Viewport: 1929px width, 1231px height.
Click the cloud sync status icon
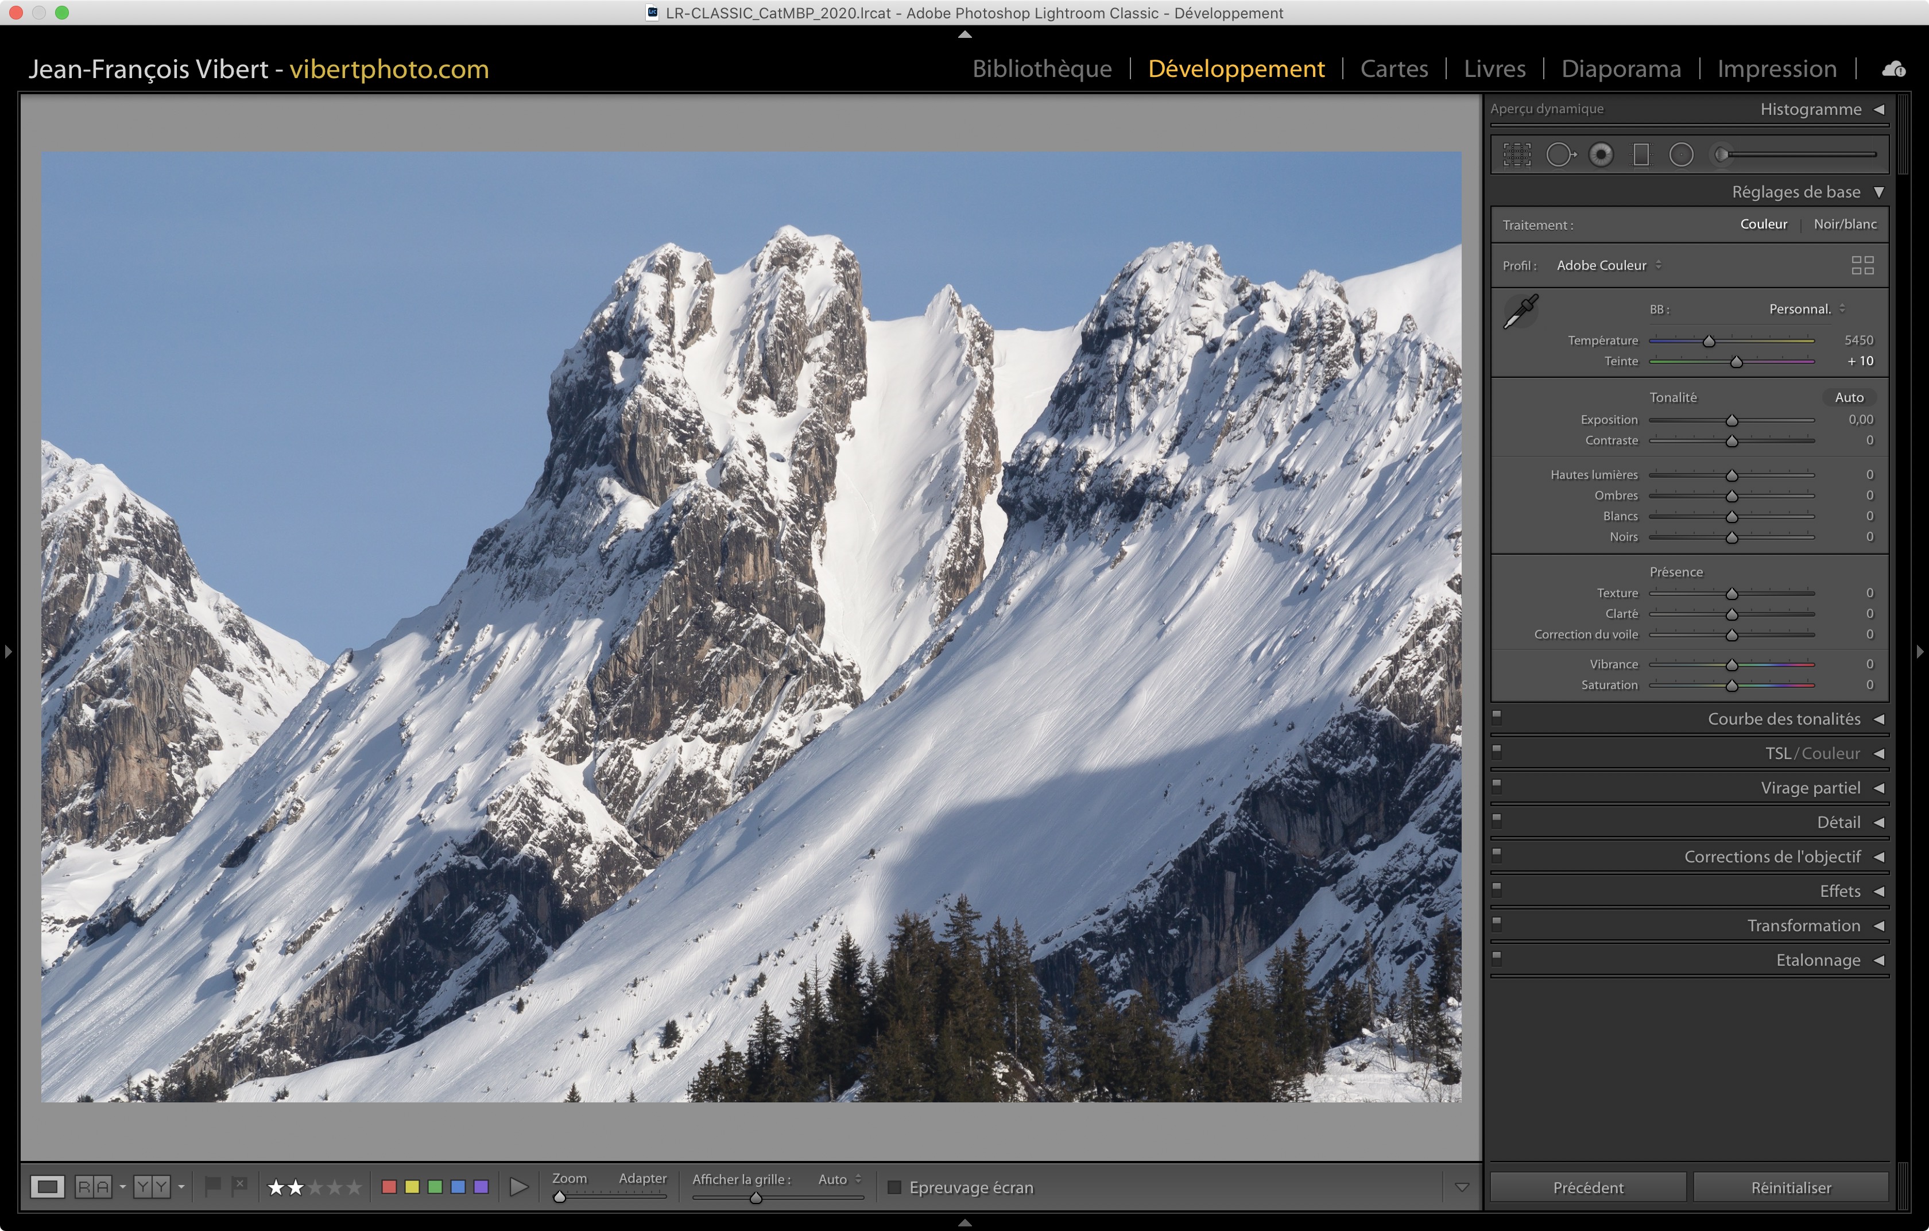pos(1894,69)
